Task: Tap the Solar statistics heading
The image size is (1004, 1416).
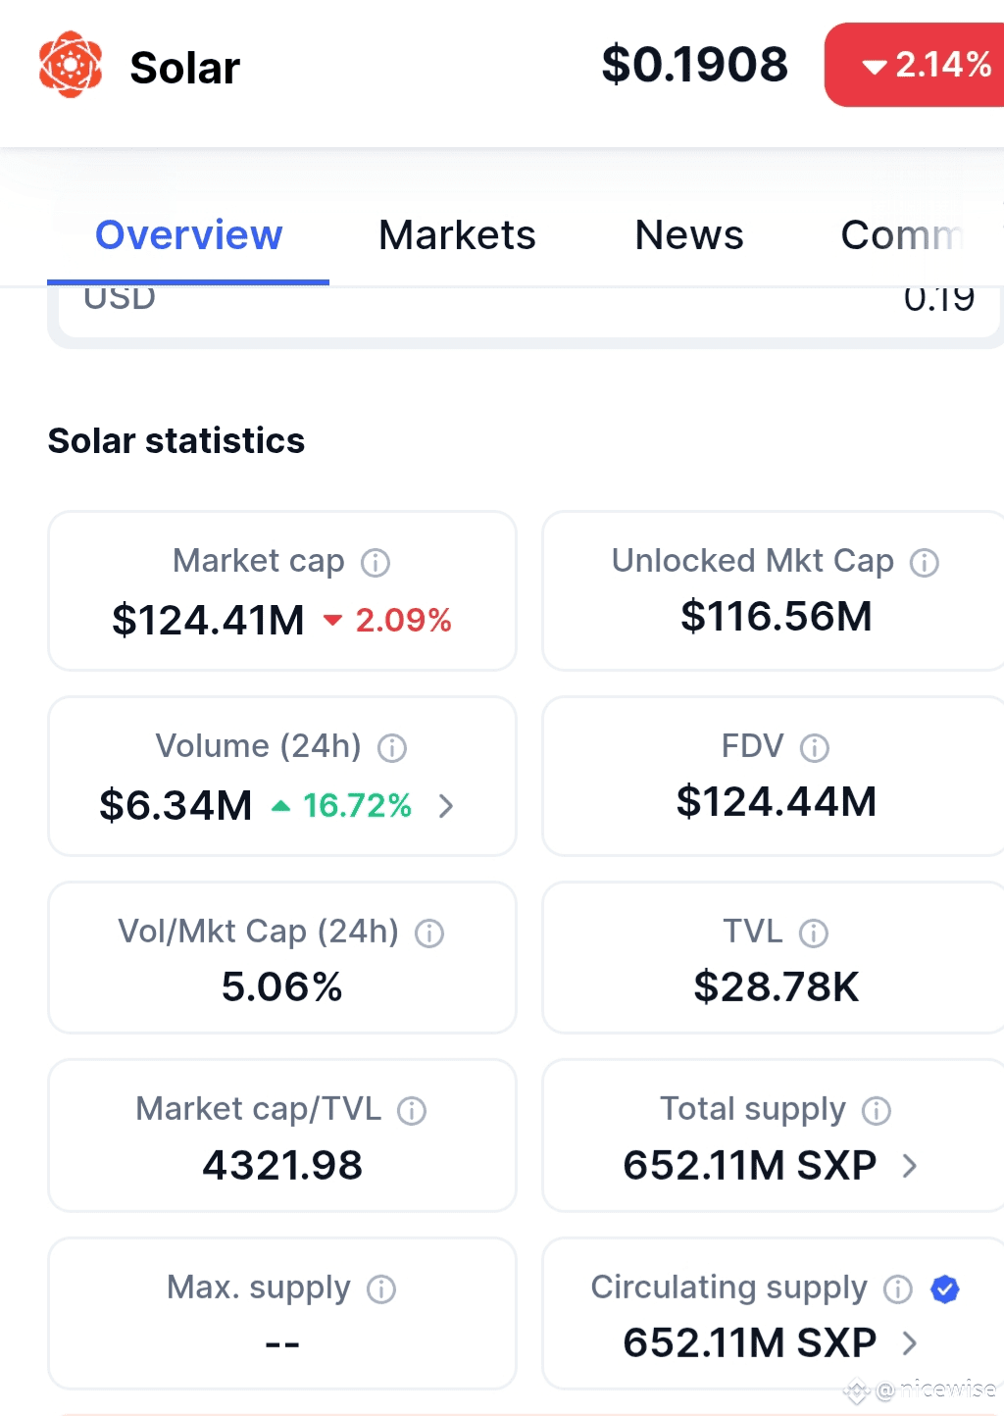Action: [176, 441]
